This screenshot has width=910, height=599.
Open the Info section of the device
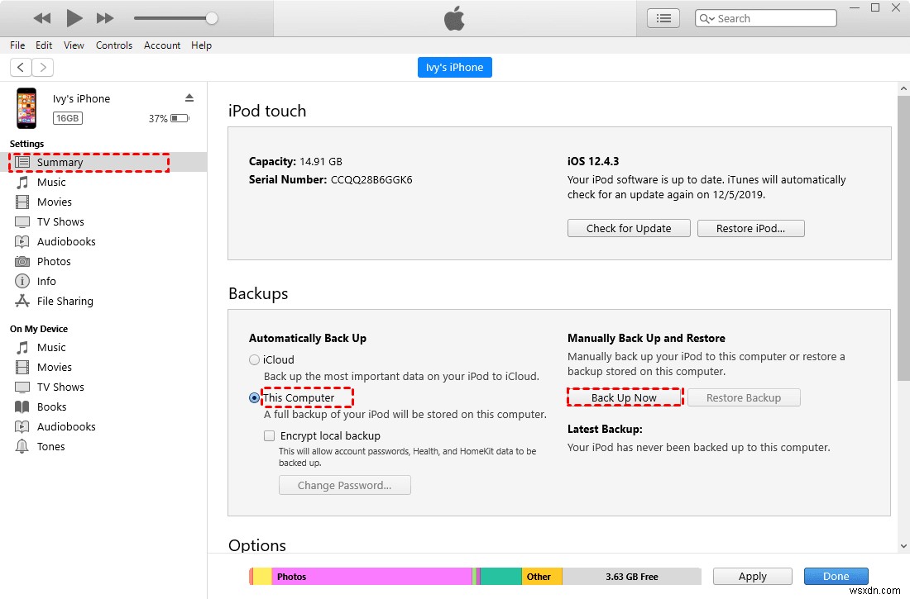click(45, 281)
